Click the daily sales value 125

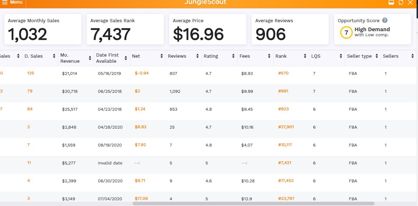click(30, 73)
